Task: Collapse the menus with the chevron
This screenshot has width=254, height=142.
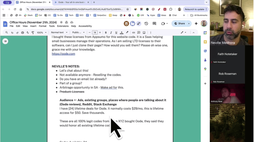Action: pyautogui.click(x=193, y=32)
